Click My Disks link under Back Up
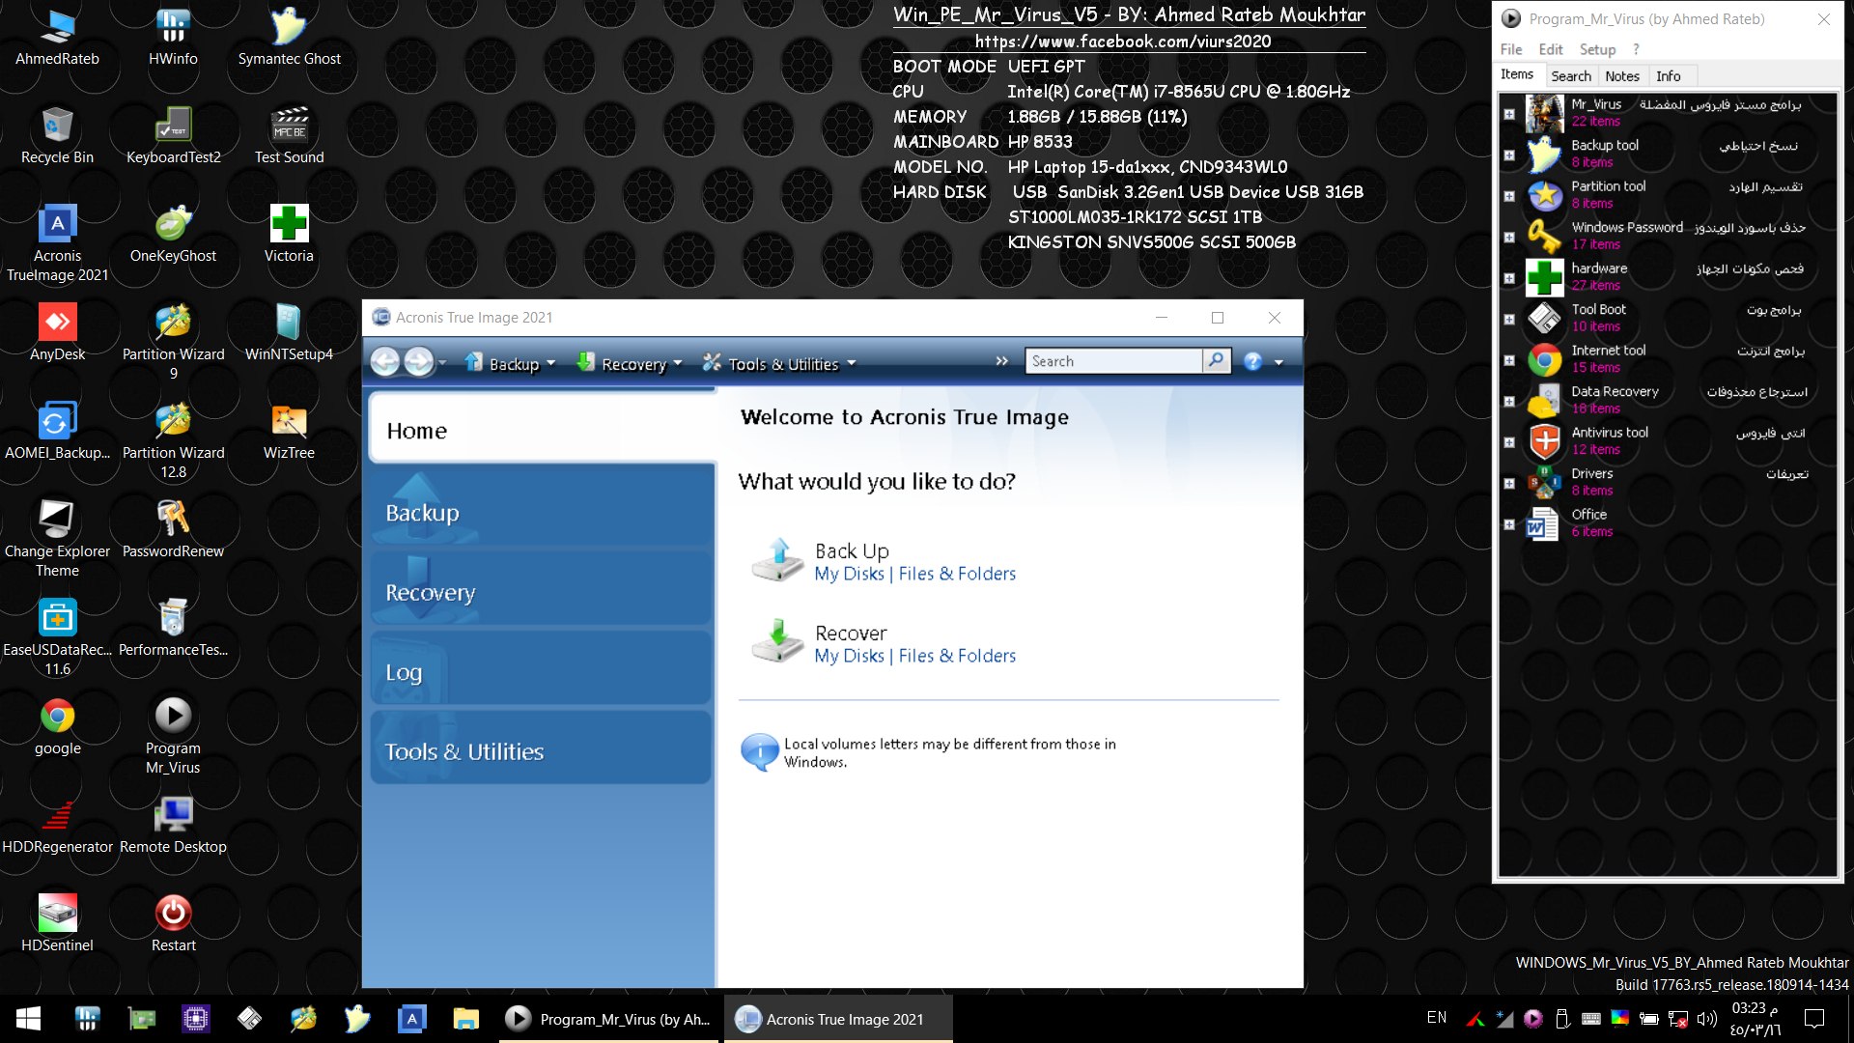The width and height of the screenshot is (1854, 1043). [849, 574]
